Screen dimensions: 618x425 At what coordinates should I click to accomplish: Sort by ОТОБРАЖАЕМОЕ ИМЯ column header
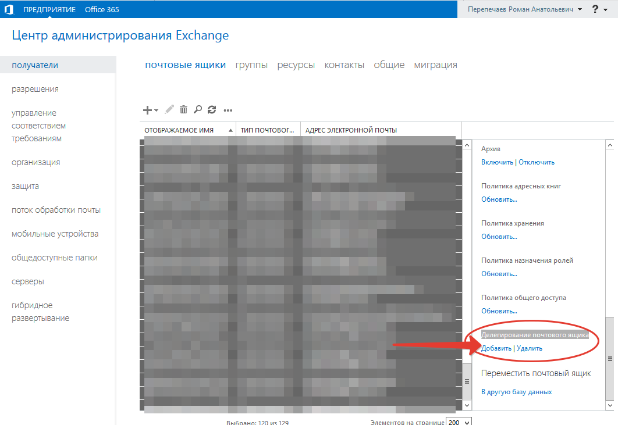click(x=179, y=130)
